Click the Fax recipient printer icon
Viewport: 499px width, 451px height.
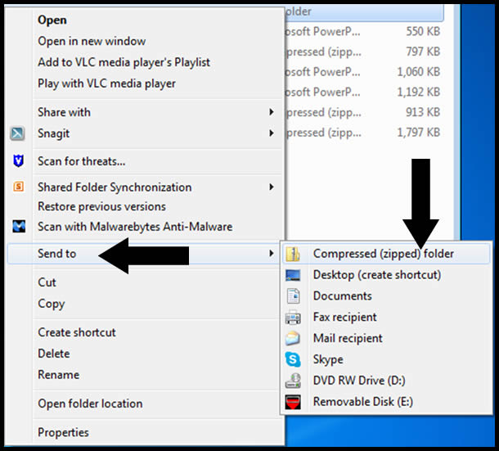(x=293, y=318)
